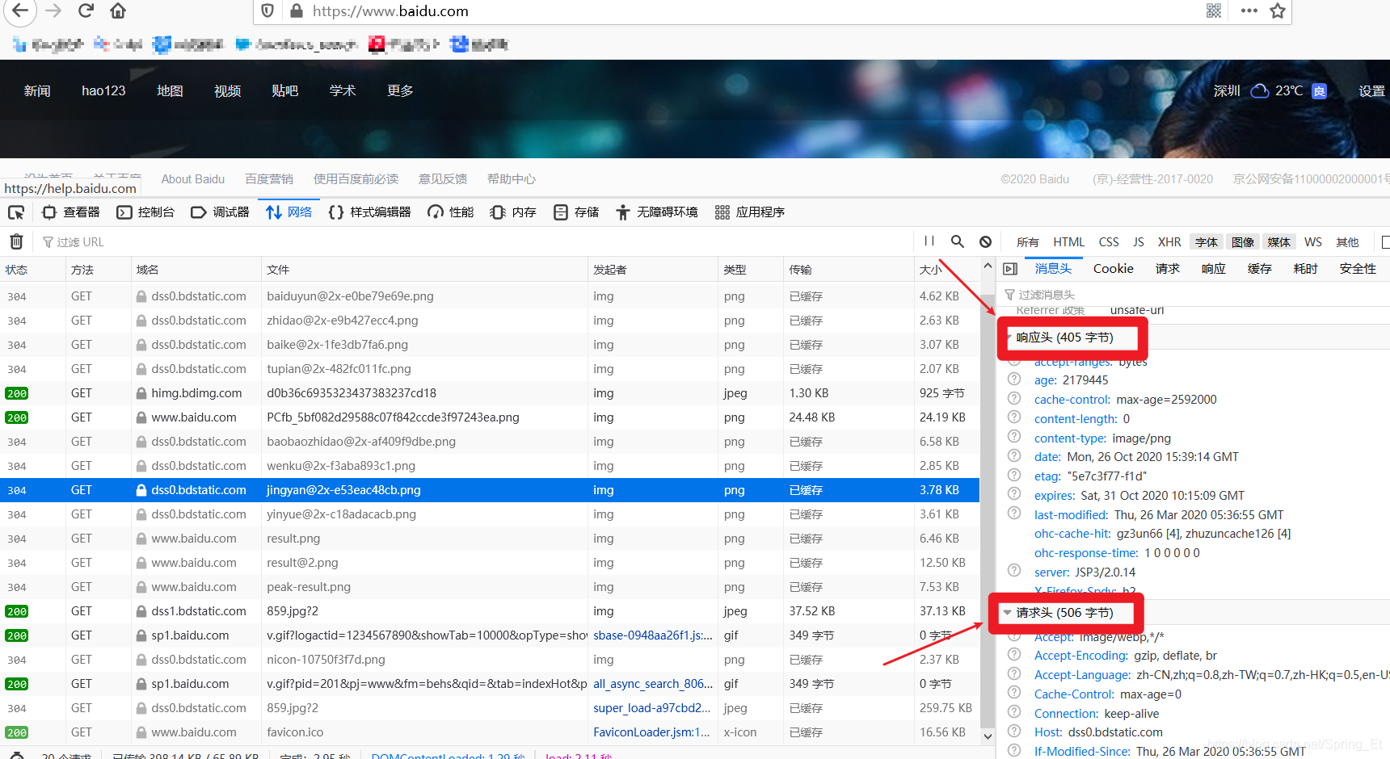Toggle the WS websocket filter

[x=1313, y=242]
